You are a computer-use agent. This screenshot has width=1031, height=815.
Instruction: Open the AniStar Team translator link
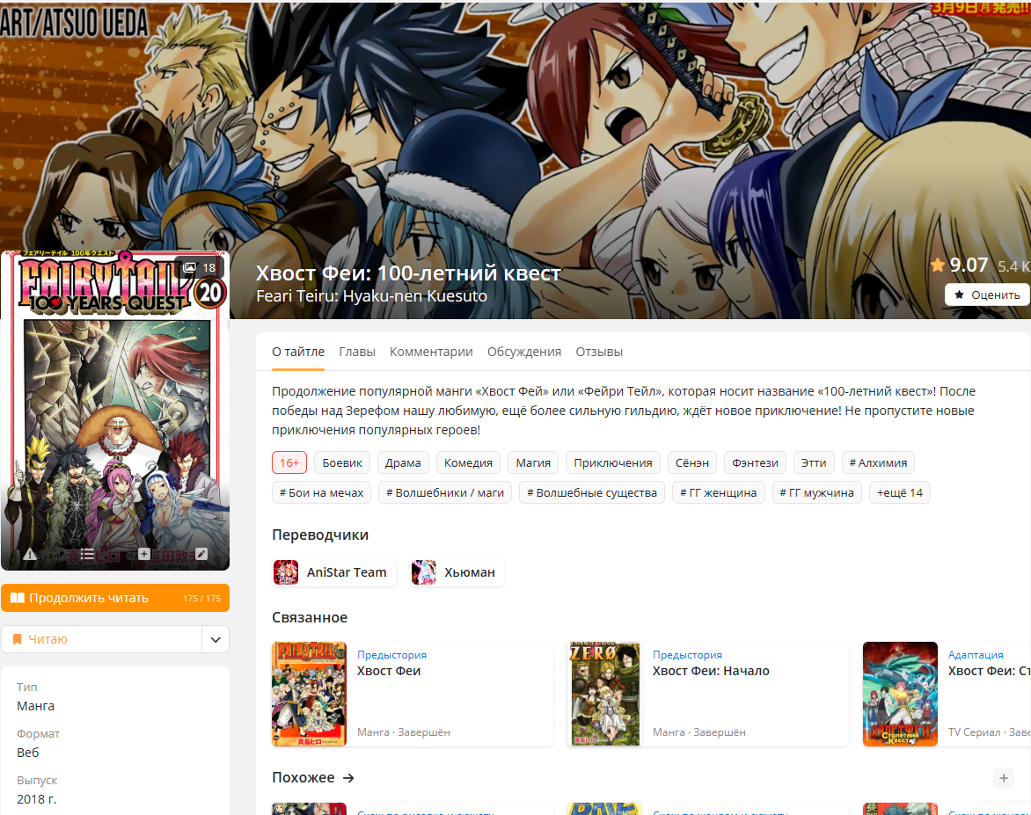pos(334,572)
